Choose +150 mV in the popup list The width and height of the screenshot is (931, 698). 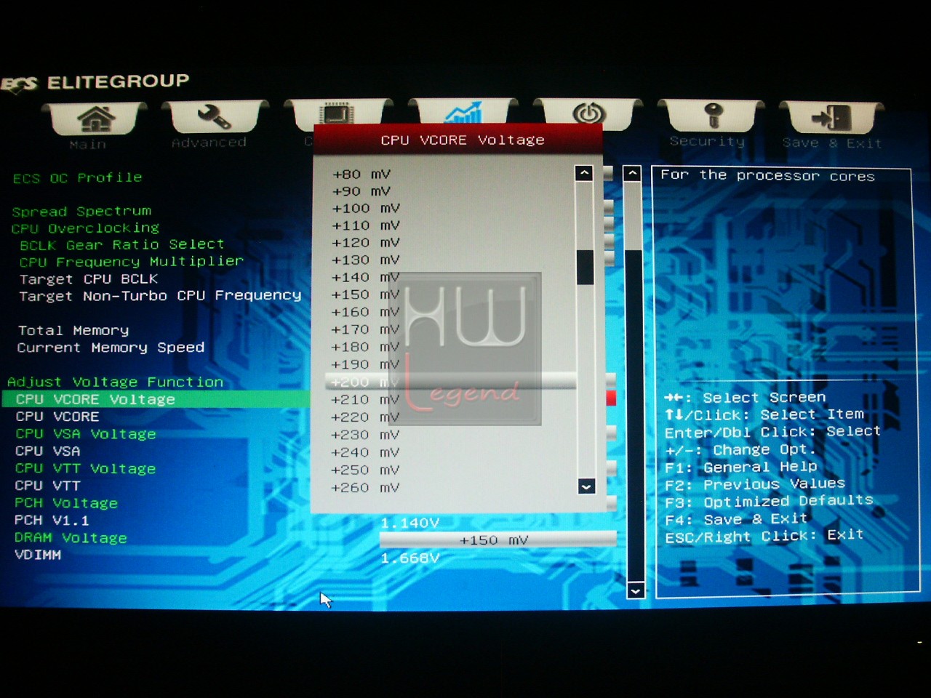pos(366,294)
